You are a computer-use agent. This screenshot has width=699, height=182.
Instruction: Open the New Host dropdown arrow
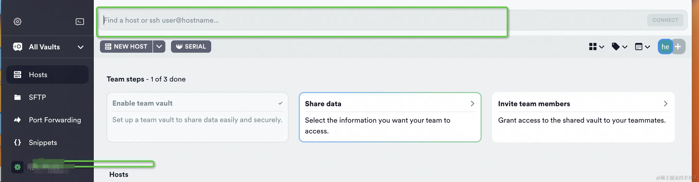[x=159, y=47]
